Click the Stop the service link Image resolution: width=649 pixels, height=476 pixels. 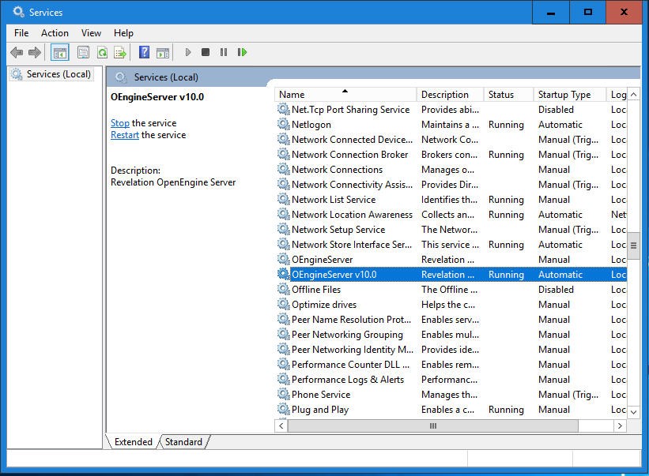120,123
